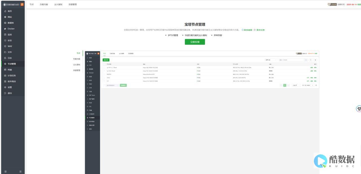This screenshot has height=174, width=361.
Task: Switch to the top 负载均衡 tab
Action: pos(44,4)
